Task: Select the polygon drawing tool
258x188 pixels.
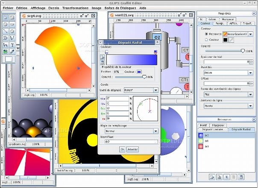Action: point(12,31)
